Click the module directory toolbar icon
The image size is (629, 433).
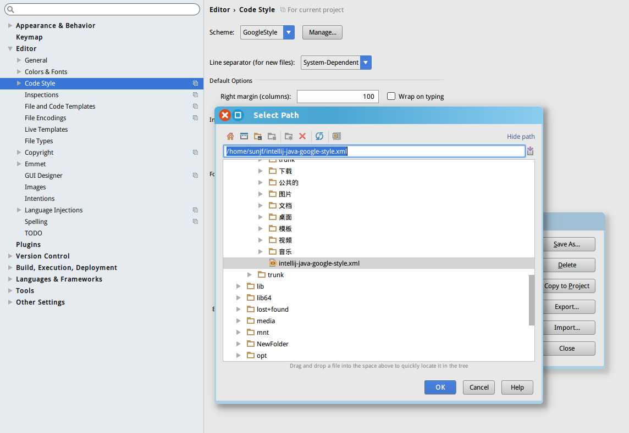pyautogui.click(x=272, y=136)
